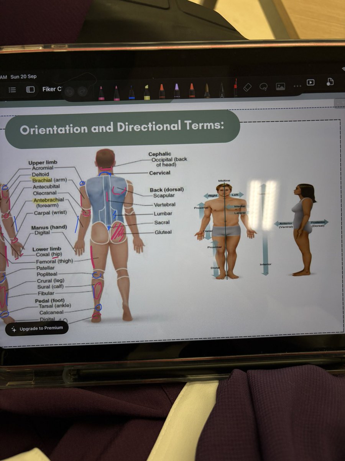Tap the Sun 20 Sep date in status bar
The height and width of the screenshot is (461, 345).
tap(24, 76)
